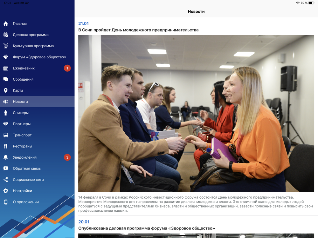Open the Настройки gear icon
Screen dimensions: 318x238
coord(6,191)
